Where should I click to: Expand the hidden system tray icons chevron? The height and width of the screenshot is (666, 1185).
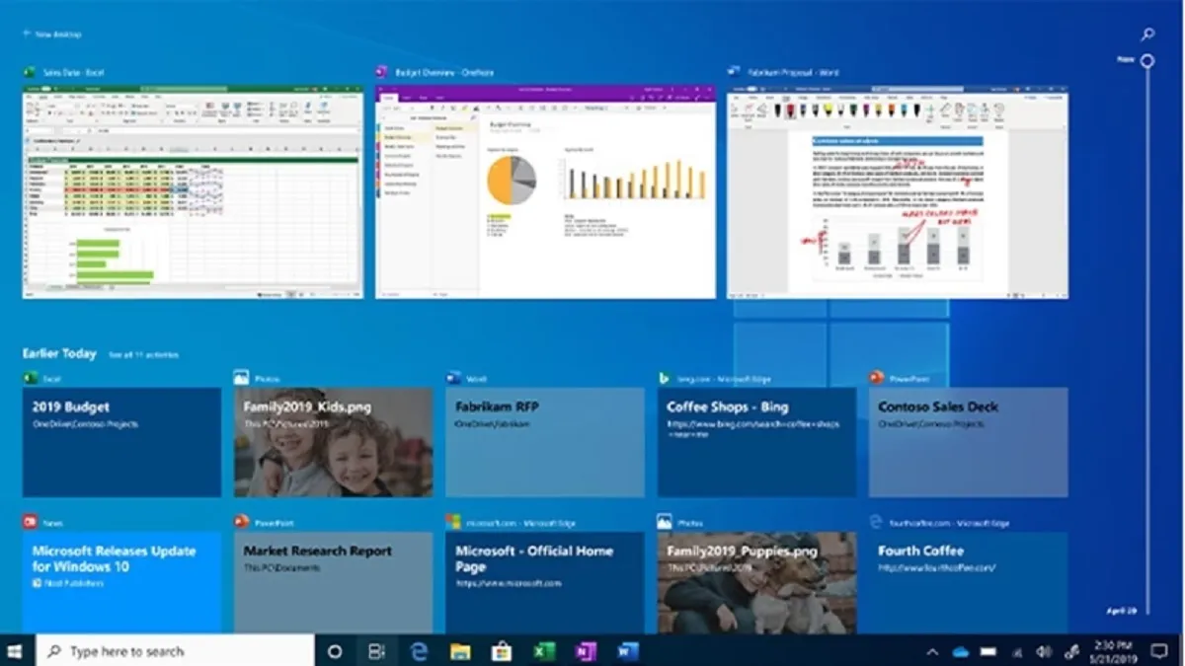(931, 652)
